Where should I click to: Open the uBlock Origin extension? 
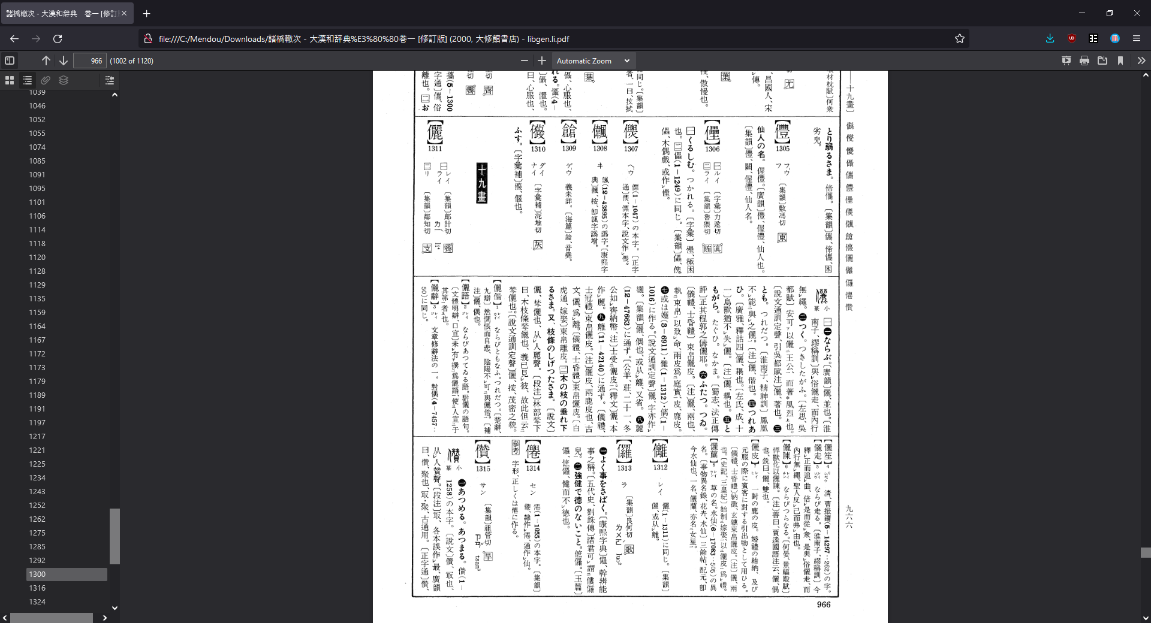coord(1072,38)
